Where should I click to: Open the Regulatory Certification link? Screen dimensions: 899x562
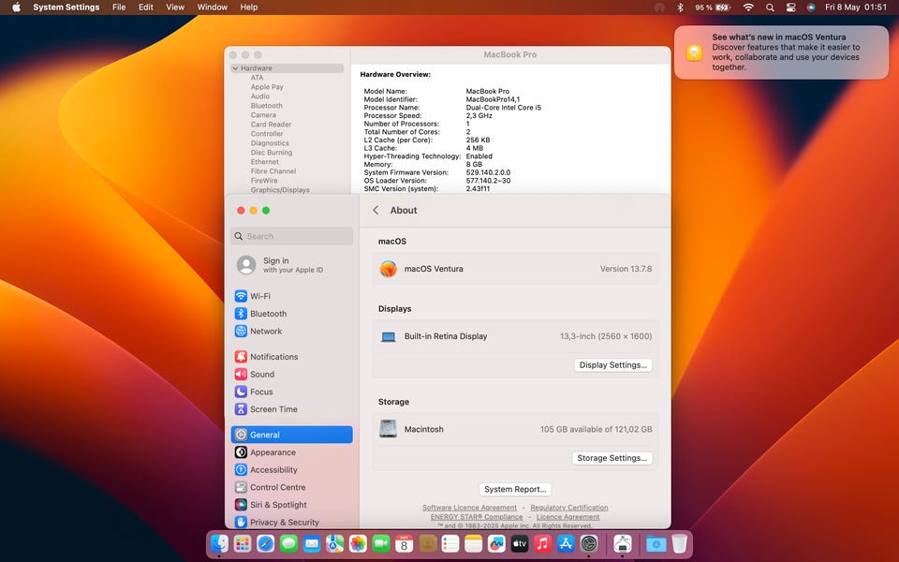click(568, 508)
